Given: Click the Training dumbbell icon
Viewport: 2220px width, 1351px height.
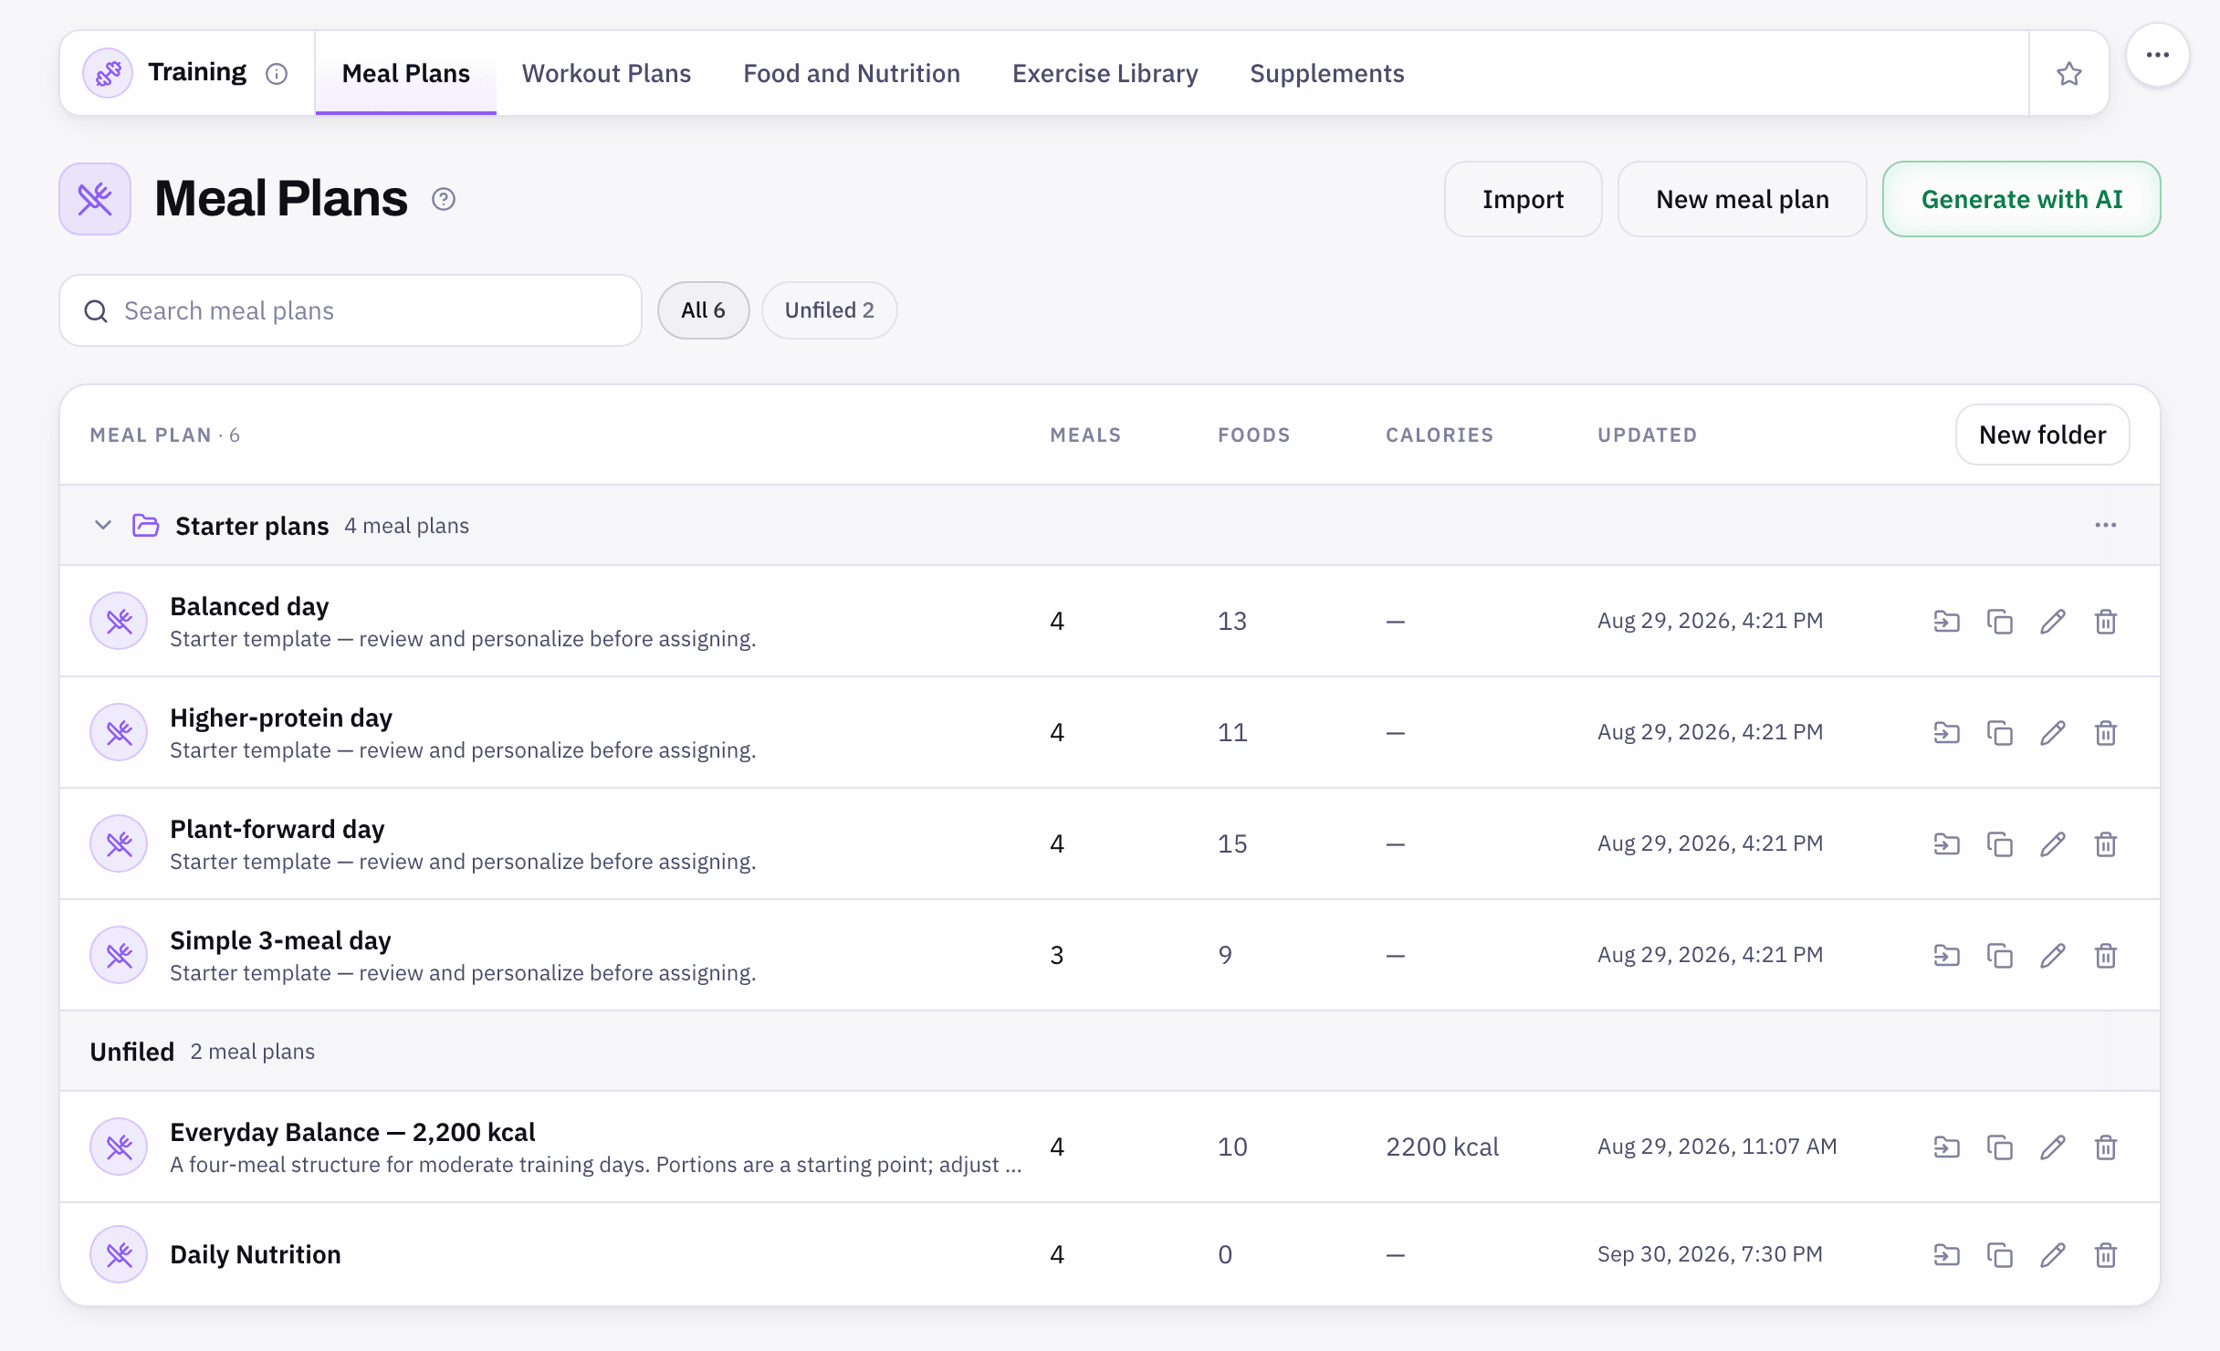Looking at the screenshot, I should tap(108, 73).
